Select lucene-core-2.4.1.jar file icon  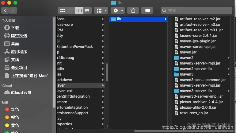click(x=176, y=36)
